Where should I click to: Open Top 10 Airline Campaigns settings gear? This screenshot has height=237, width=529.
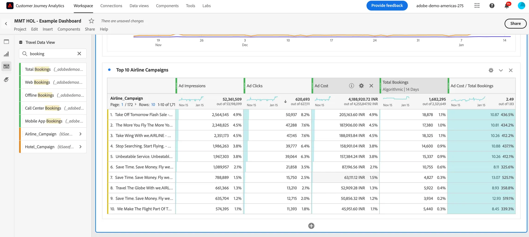point(491,70)
